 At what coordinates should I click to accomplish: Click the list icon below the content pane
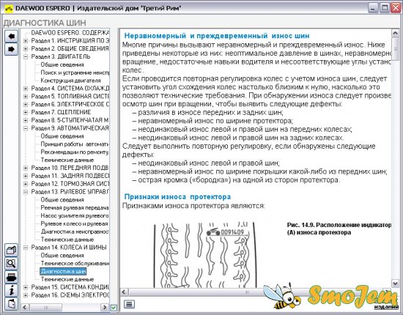[129, 305]
